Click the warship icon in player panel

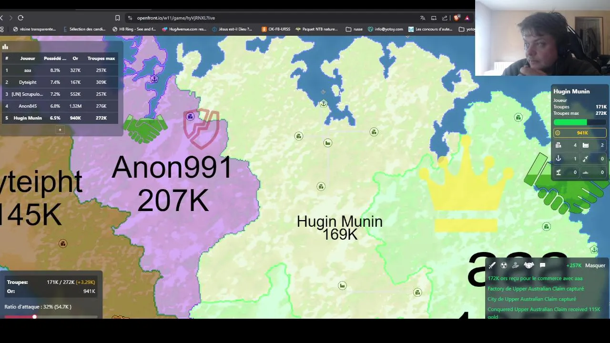pos(586,172)
